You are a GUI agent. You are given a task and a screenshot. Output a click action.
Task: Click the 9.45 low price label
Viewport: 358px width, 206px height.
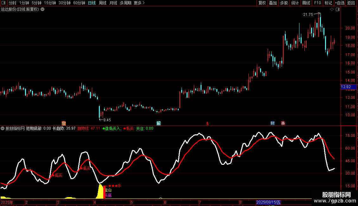pos(107,120)
